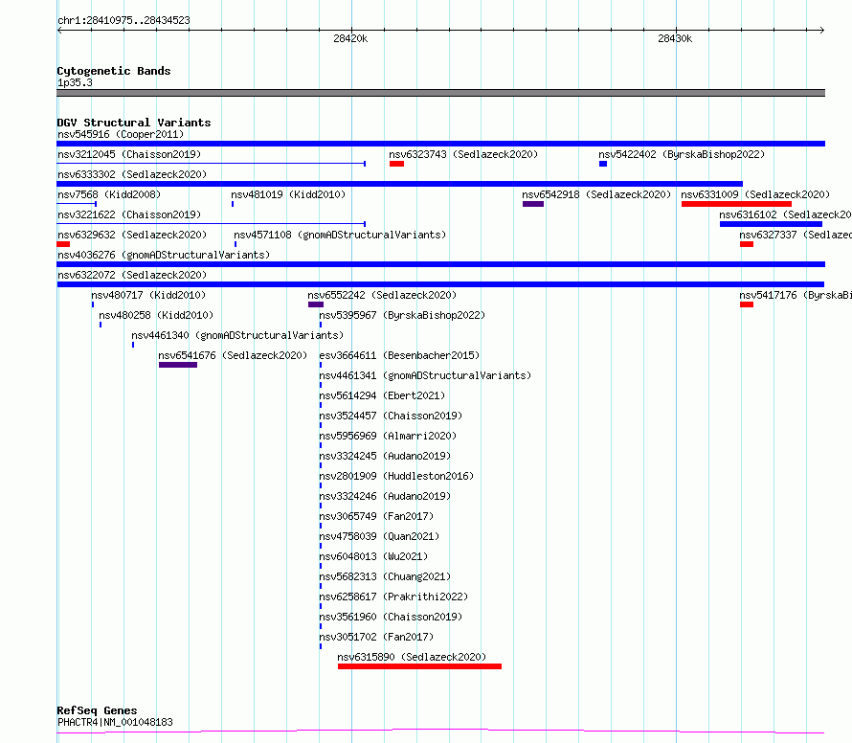Select the nsv6327337 variant label
The width and height of the screenshot is (852, 743).
click(x=795, y=235)
